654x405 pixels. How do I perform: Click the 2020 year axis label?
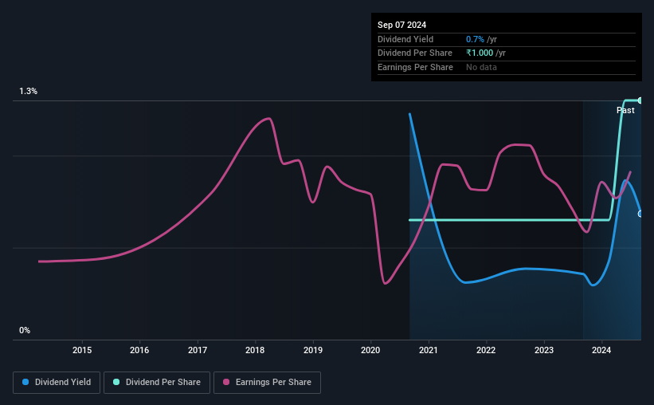point(370,350)
